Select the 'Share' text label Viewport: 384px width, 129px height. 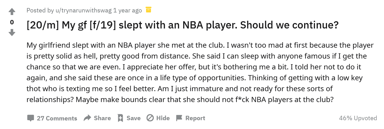pyautogui.click(x=102, y=118)
